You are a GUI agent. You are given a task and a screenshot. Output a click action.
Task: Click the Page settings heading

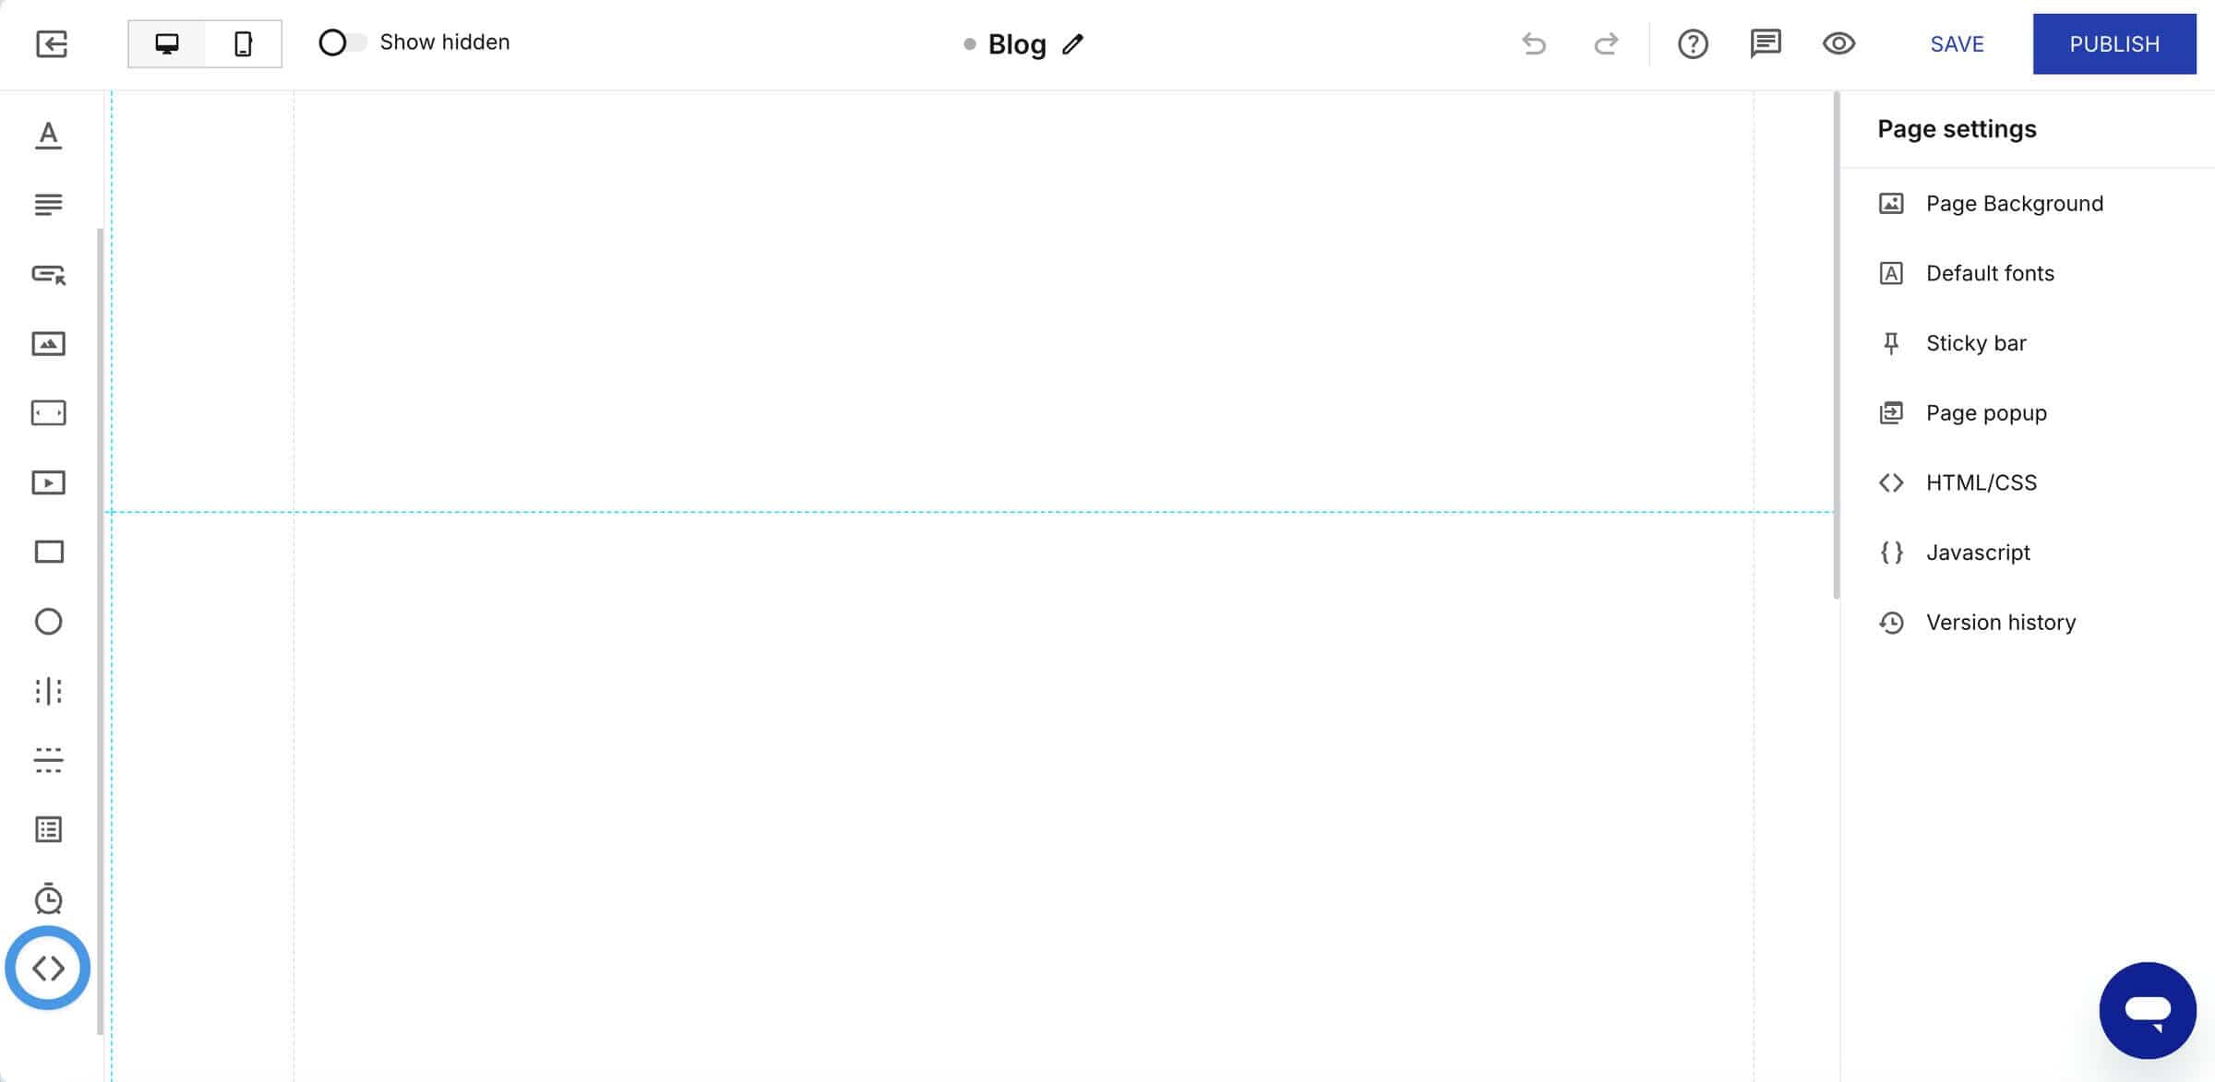(x=1957, y=129)
